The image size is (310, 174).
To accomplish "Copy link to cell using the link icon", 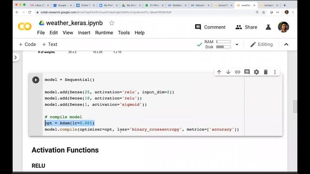I will click(237, 72).
